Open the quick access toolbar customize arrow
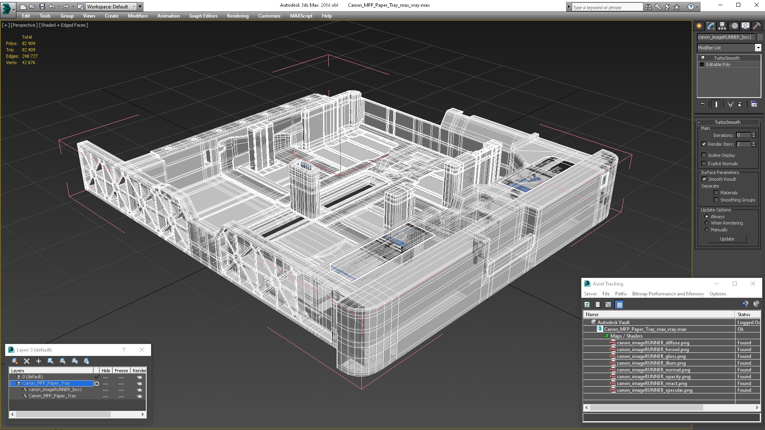 click(140, 6)
